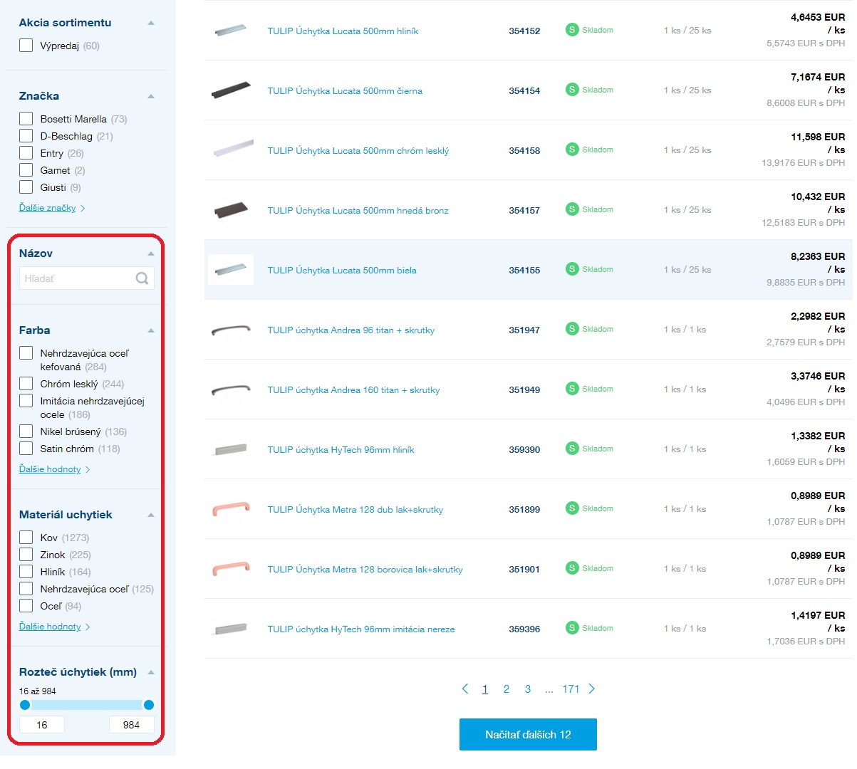The width and height of the screenshot is (857, 769).
Task: Jump to last page 171
Action: point(571,689)
